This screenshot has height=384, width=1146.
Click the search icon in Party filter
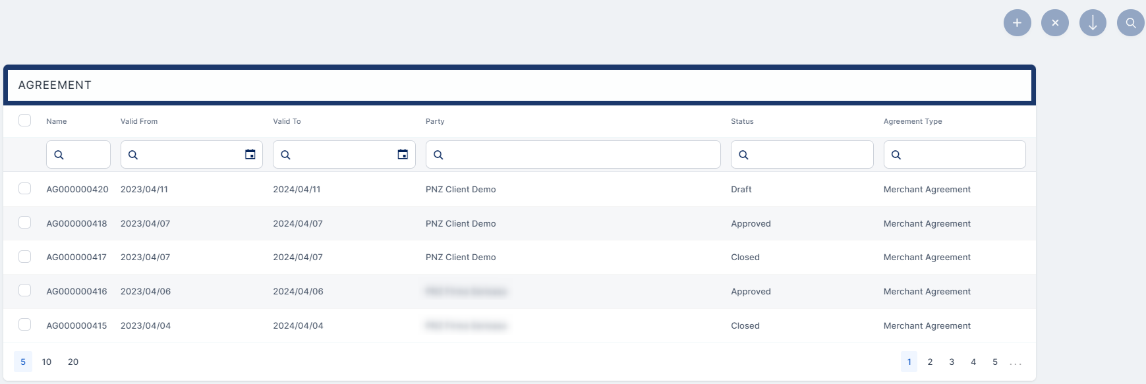438,155
